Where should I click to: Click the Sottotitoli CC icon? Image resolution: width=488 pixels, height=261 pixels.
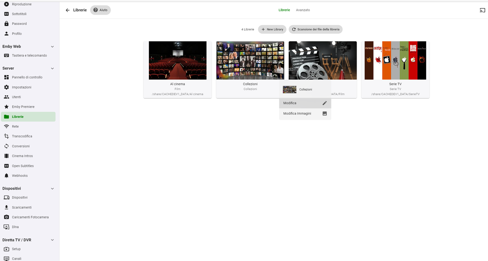pyautogui.click(x=7, y=14)
